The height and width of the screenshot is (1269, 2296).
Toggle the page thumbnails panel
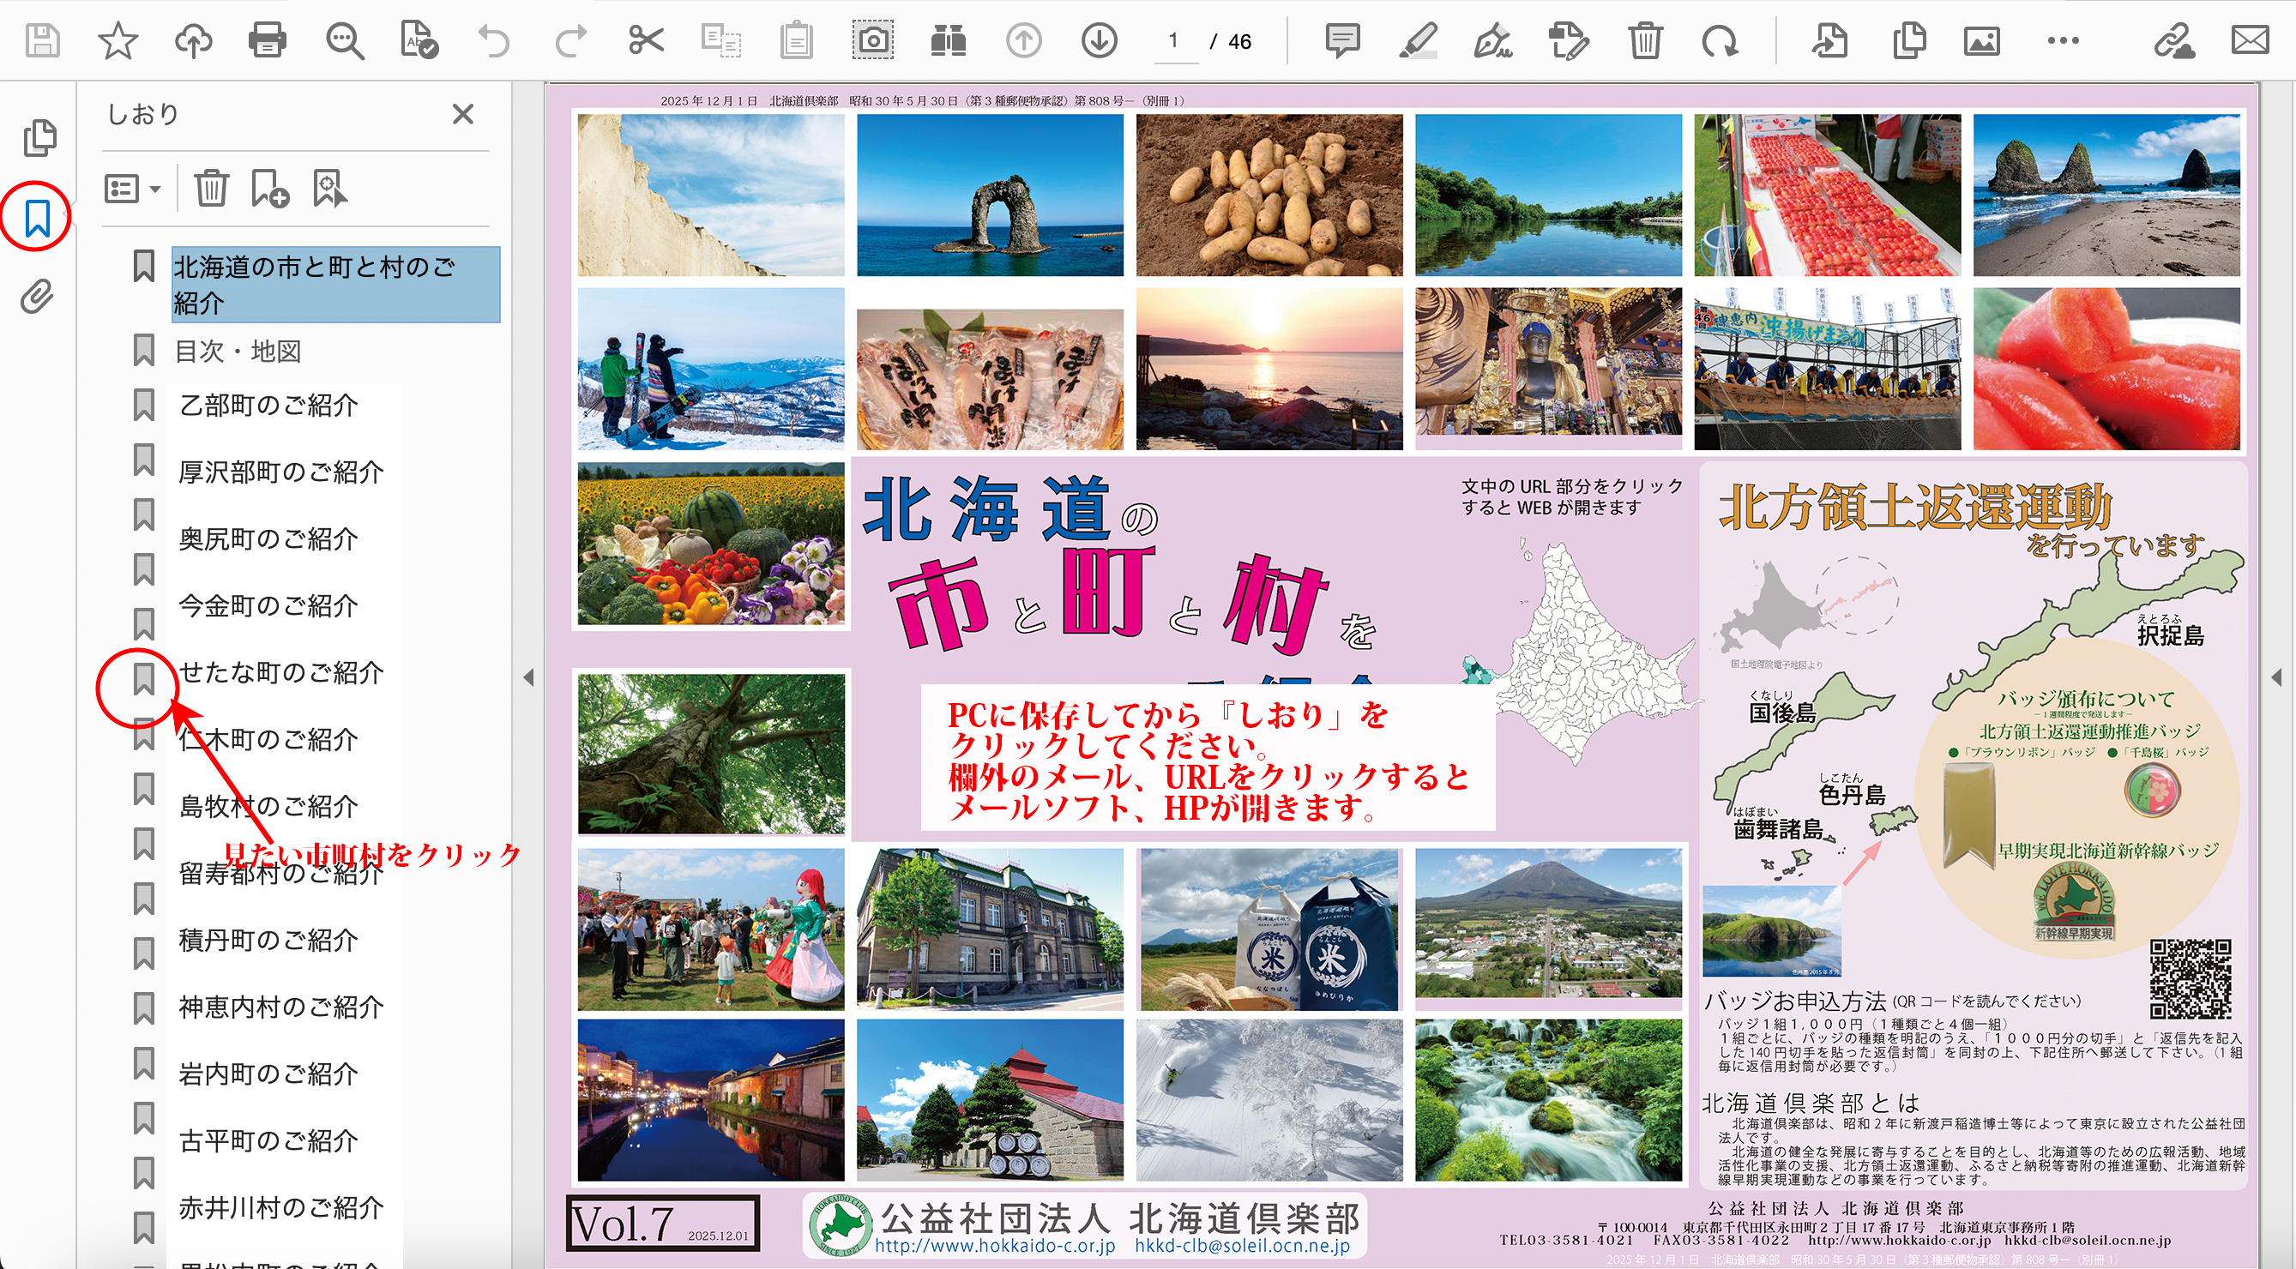point(39,137)
